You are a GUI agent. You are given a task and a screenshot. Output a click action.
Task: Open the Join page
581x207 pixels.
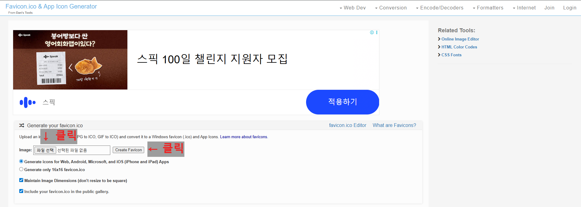click(x=549, y=8)
